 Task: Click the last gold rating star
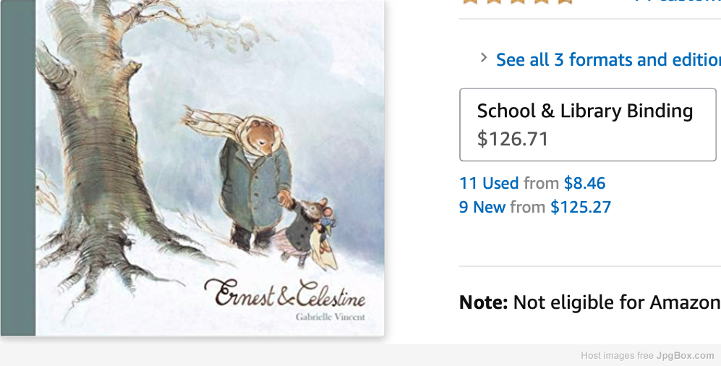[x=565, y=1]
